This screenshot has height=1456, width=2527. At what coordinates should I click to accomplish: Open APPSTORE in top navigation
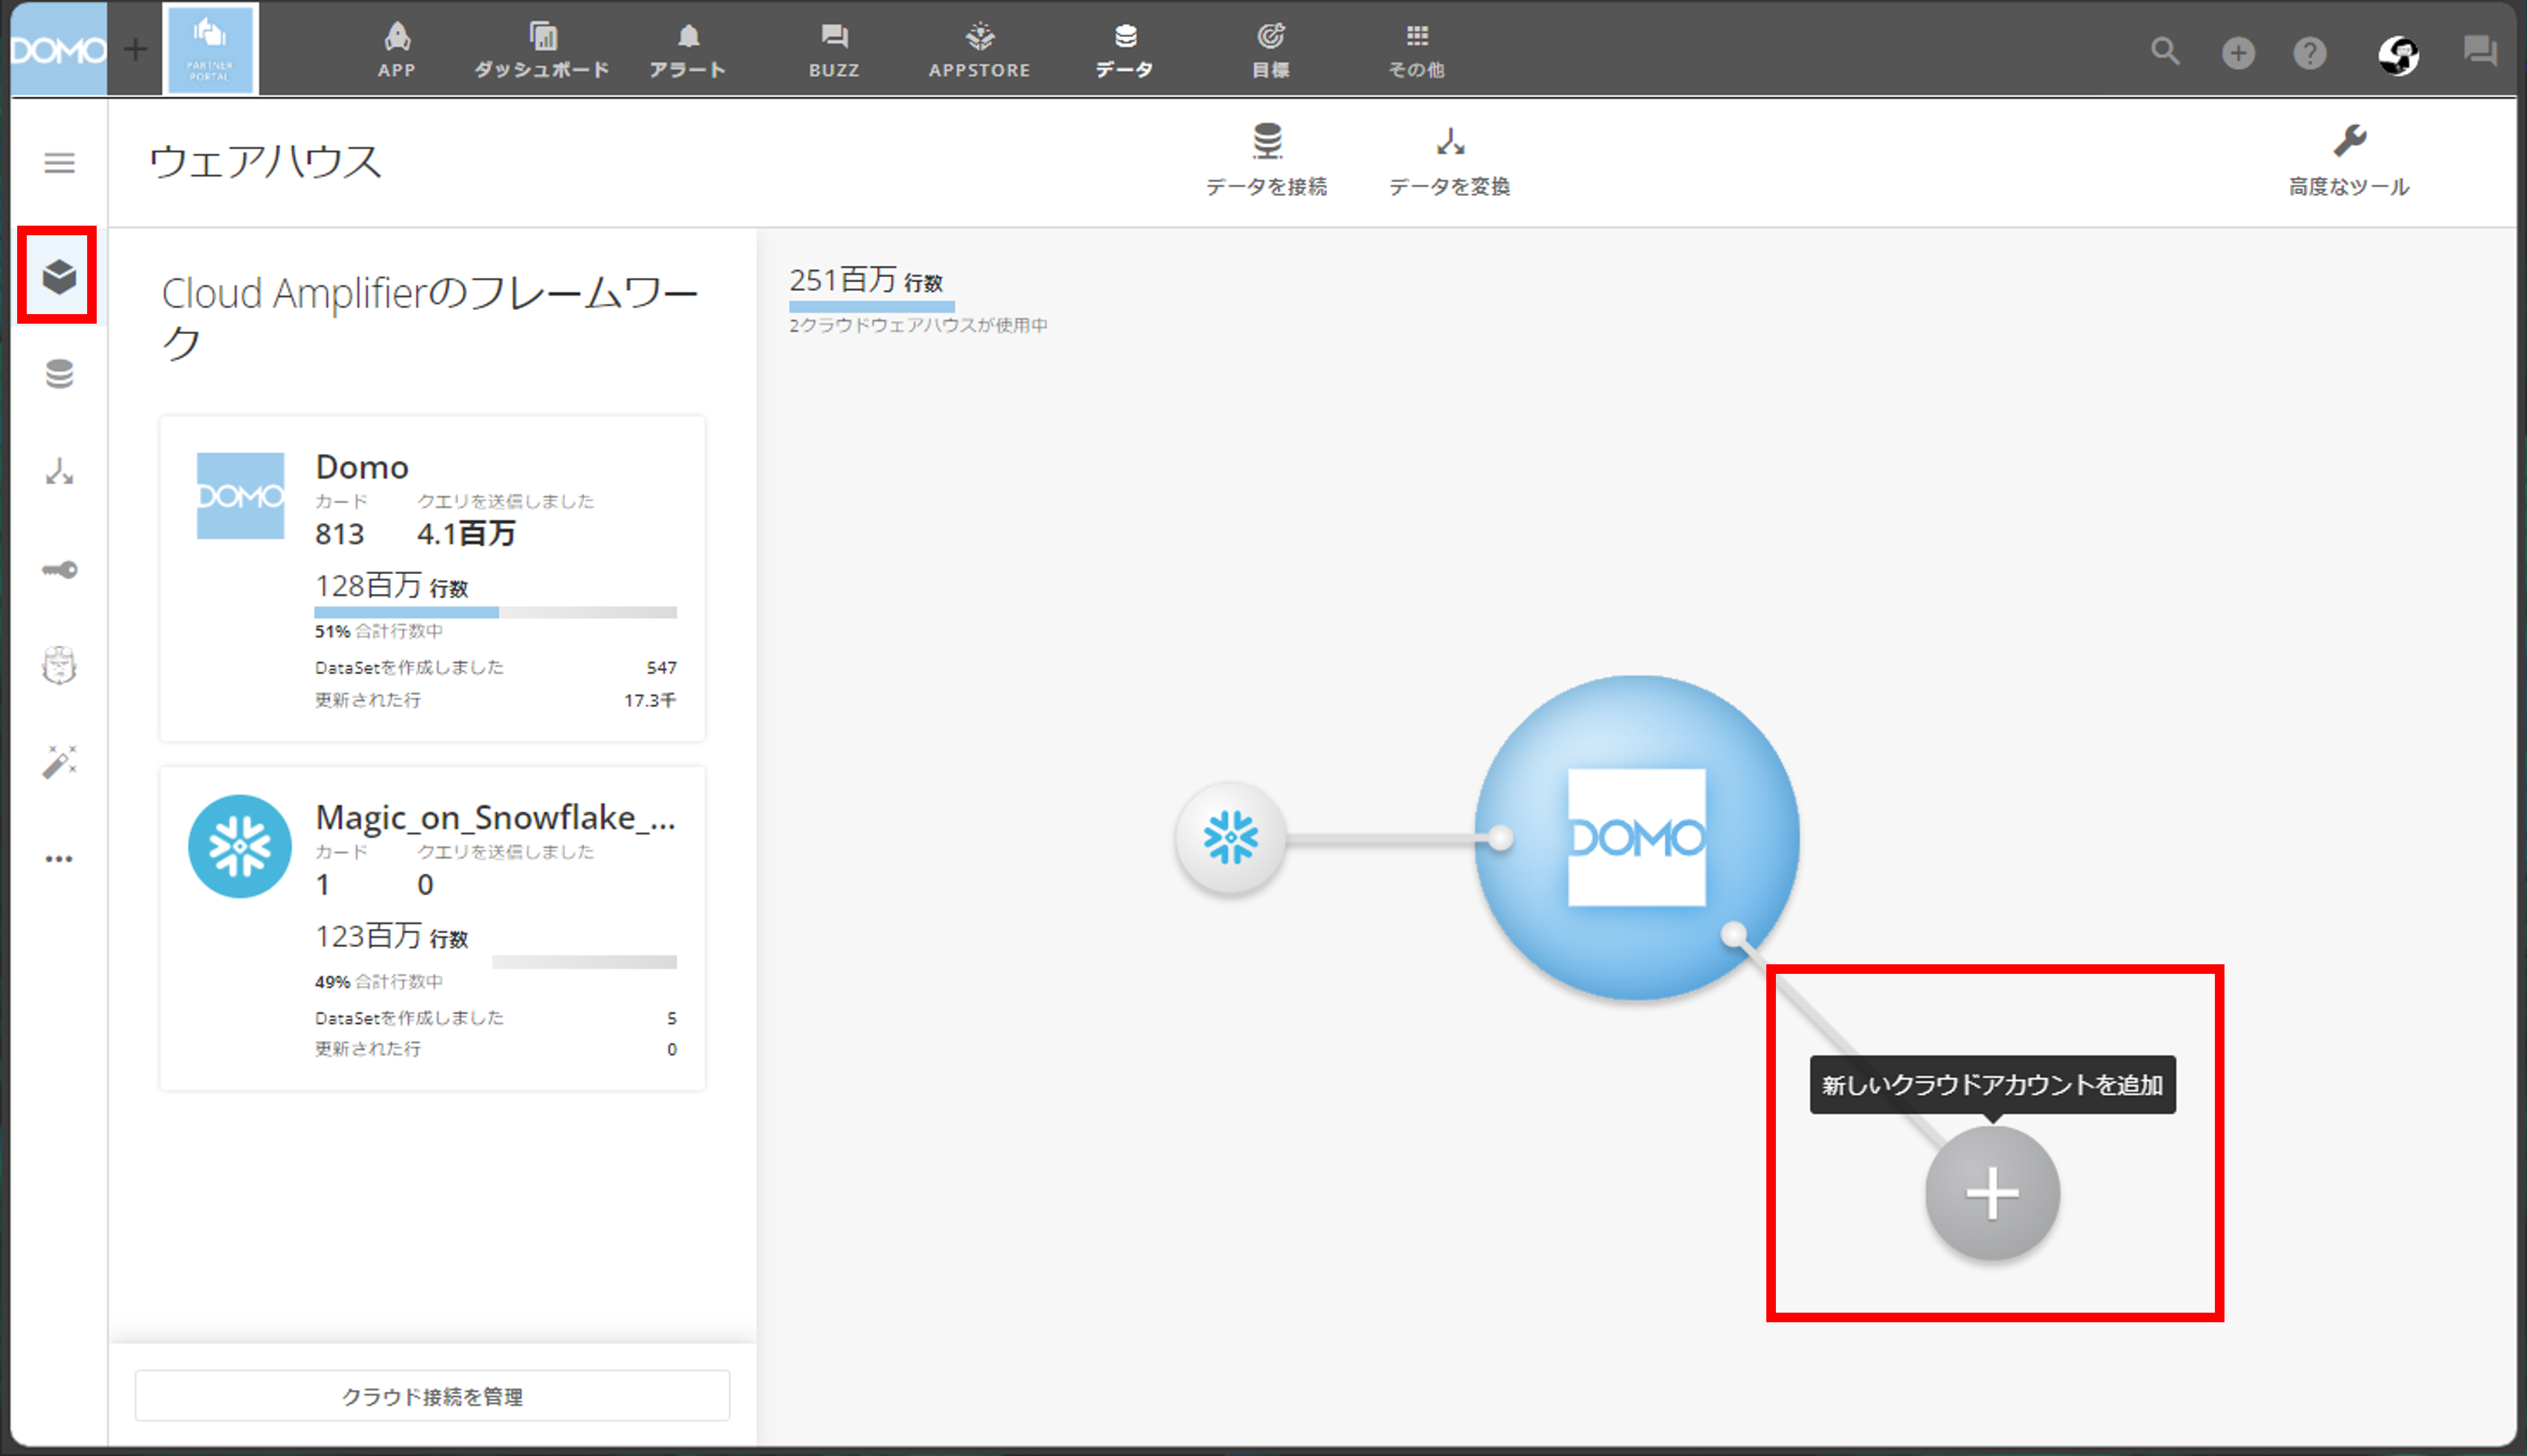(x=980, y=50)
